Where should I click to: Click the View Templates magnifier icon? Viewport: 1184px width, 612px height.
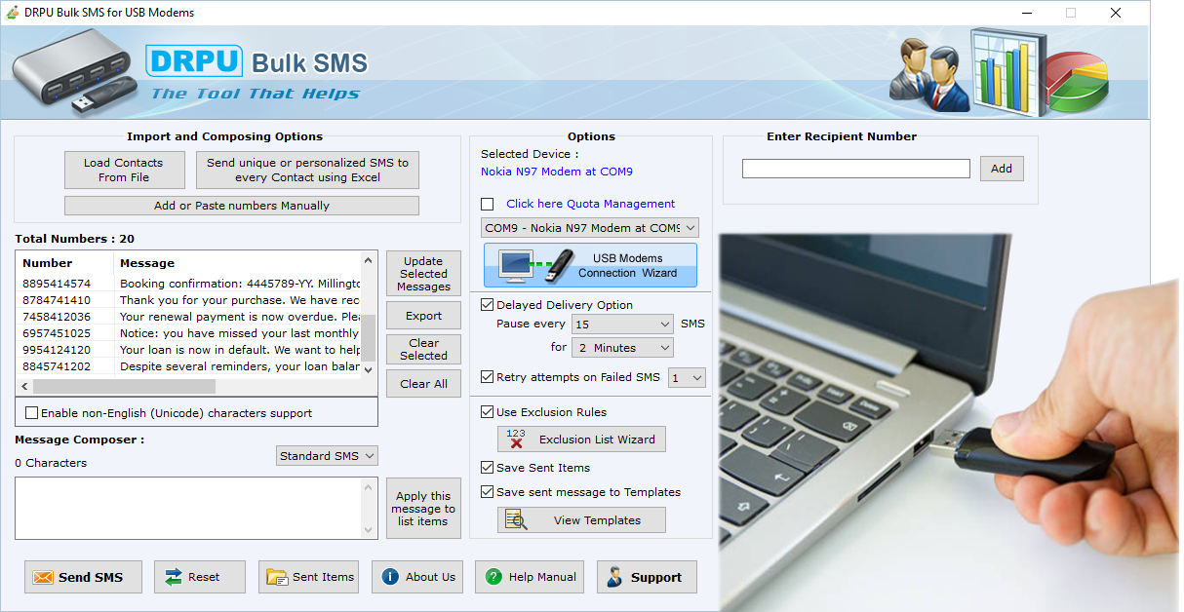tap(516, 520)
